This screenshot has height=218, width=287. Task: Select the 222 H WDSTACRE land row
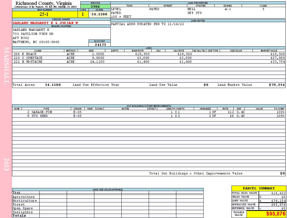tap(149, 62)
